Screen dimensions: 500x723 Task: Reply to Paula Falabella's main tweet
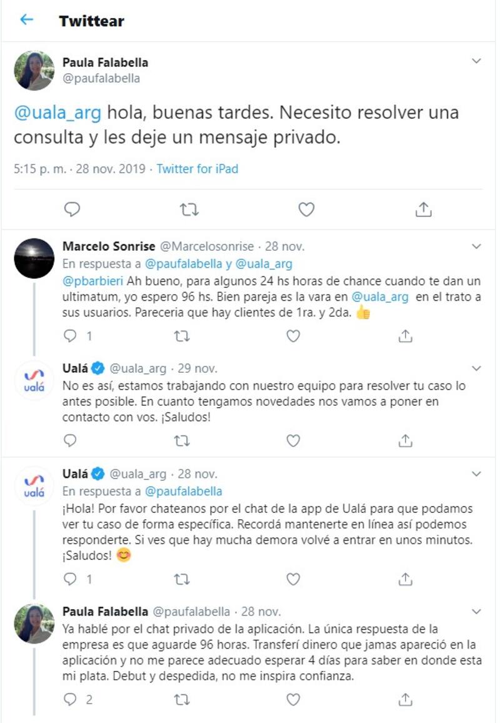[72, 210]
